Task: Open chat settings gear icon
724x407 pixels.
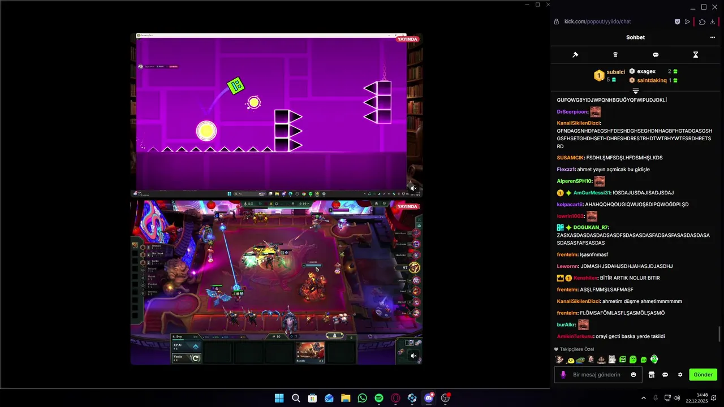Action: 680,374
